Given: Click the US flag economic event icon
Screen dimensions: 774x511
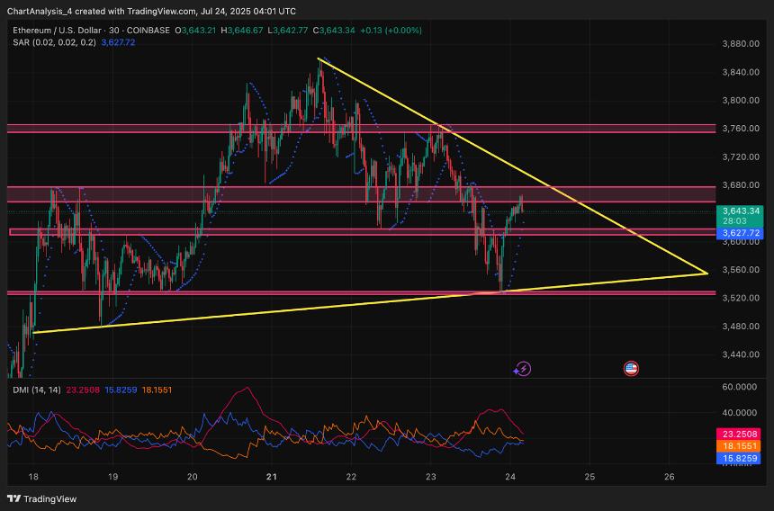Looking at the screenshot, I should click(631, 368).
